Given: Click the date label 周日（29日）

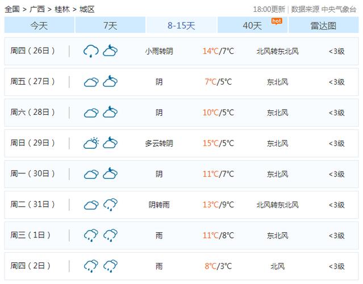Looking at the screenshot, I should click(32, 143).
